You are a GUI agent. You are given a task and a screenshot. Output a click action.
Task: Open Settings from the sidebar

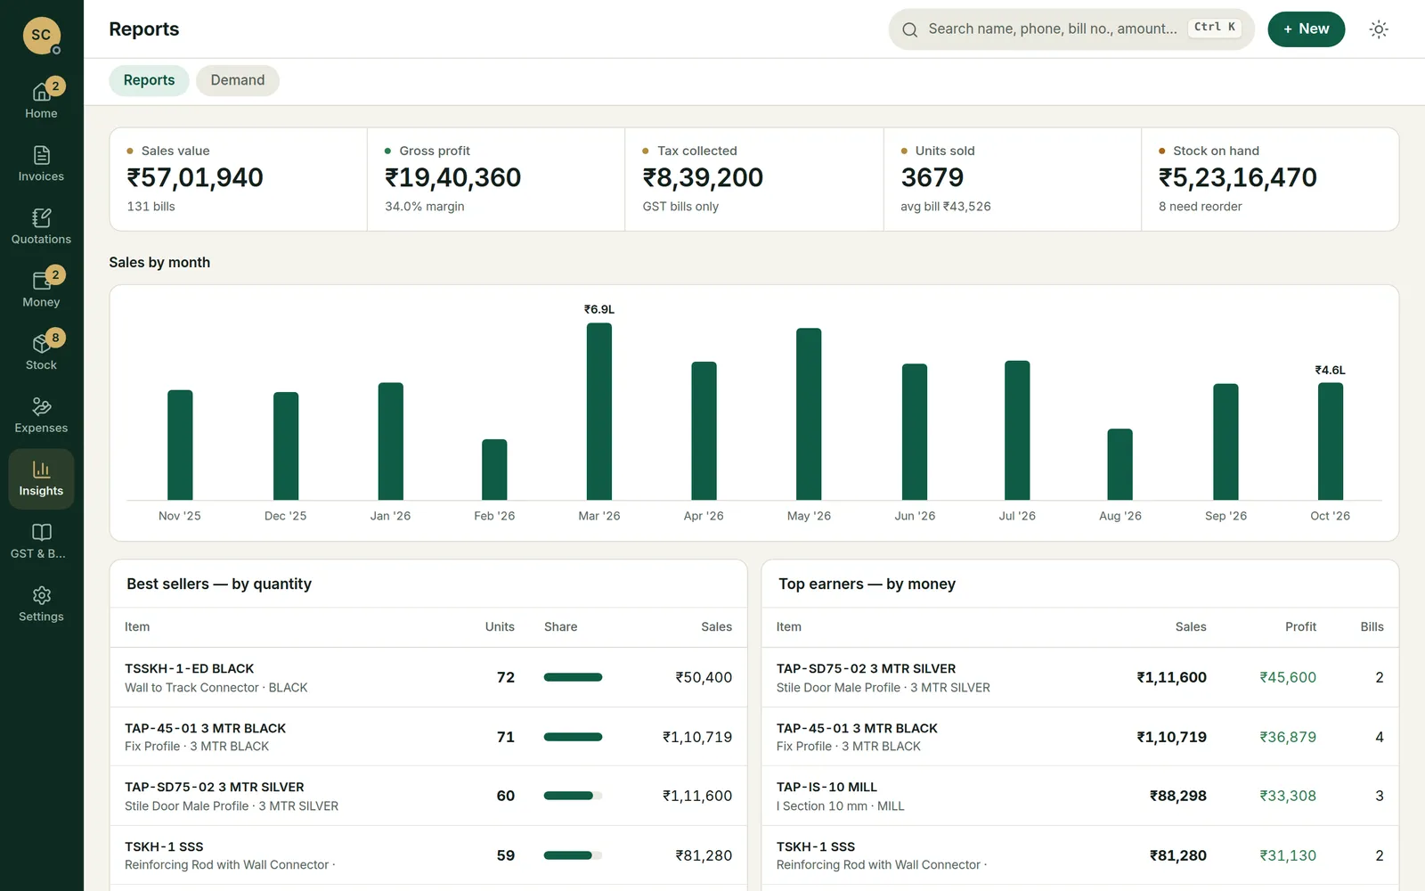click(x=41, y=605)
